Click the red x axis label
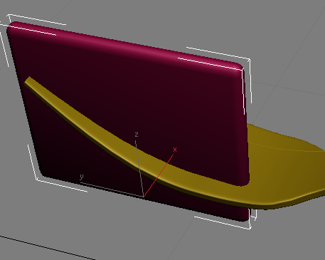The image size is (325, 260). pyautogui.click(x=175, y=150)
